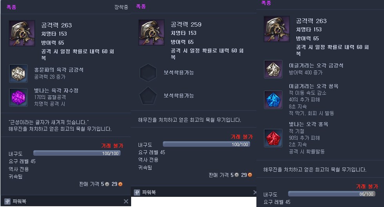Select the white 오각 금강석 gem icon
The height and width of the screenshot is (207, 384).
pyautogui.click(x=273, y=69)
